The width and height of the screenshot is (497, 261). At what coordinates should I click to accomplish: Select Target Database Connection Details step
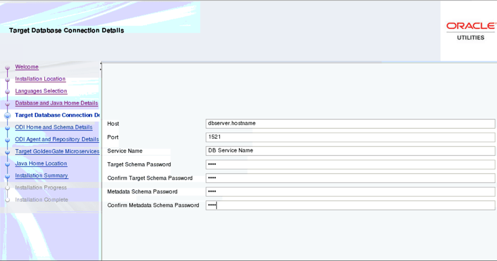(x=57, y=115)
